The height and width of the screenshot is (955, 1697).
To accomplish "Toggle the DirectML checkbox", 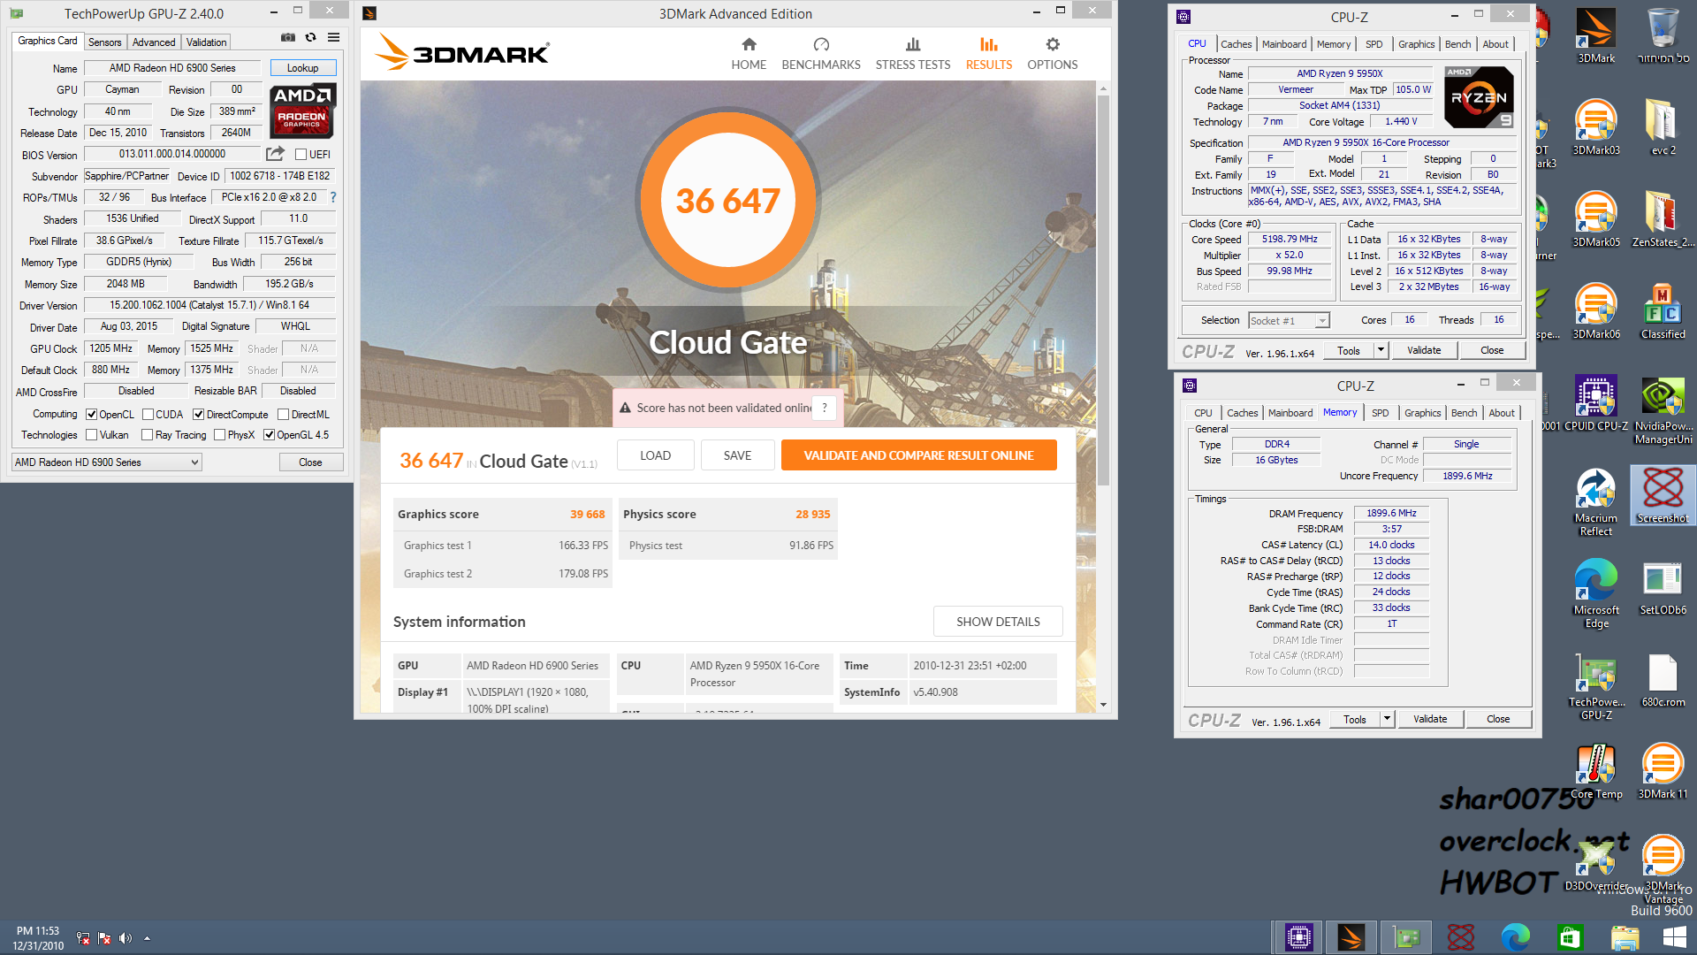I will [x=283, y=415].
